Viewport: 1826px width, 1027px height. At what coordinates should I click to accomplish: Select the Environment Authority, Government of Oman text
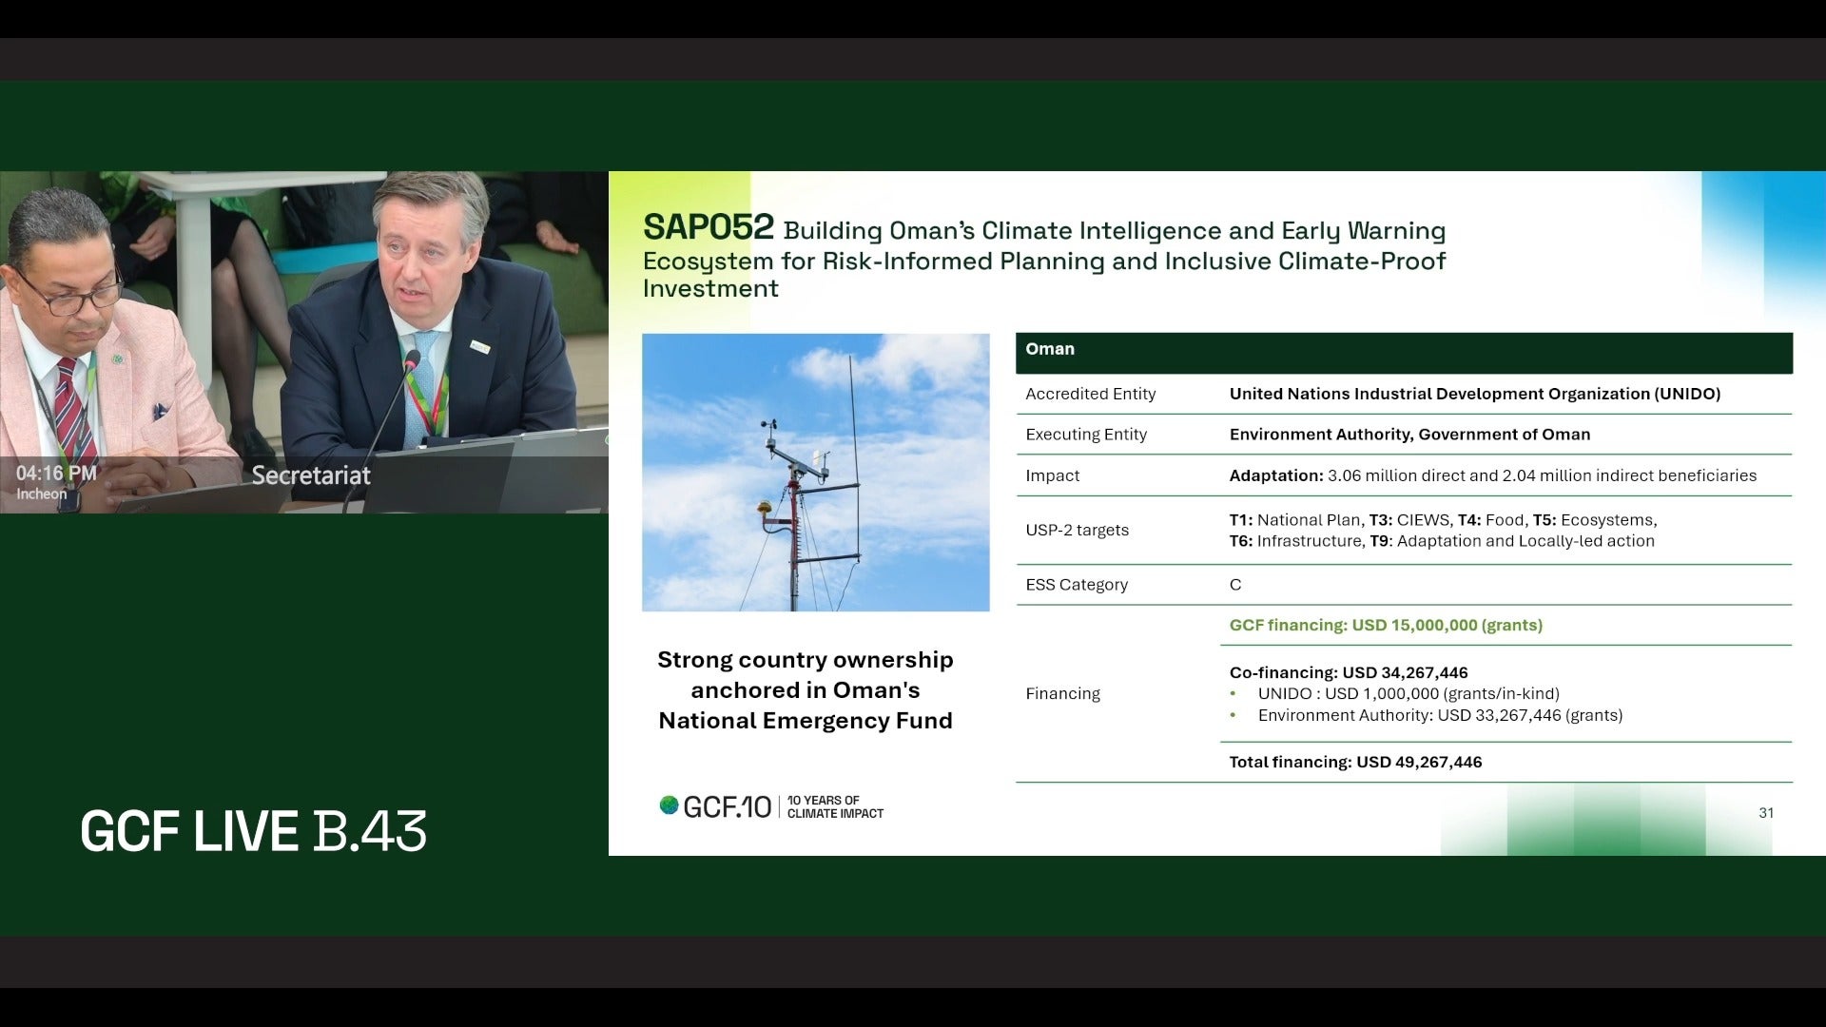tap(1409, 435)
